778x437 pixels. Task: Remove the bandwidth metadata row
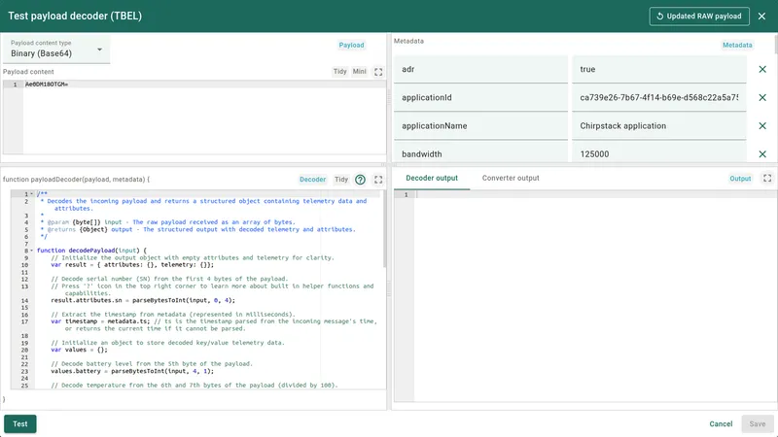762,154
